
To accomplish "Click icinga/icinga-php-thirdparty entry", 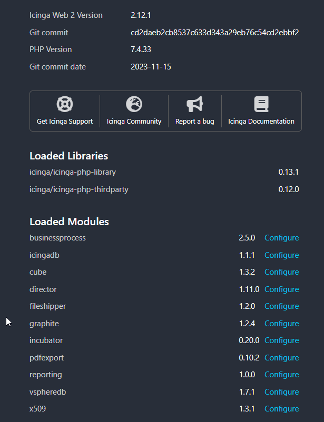I will click(x=78, y=189).
